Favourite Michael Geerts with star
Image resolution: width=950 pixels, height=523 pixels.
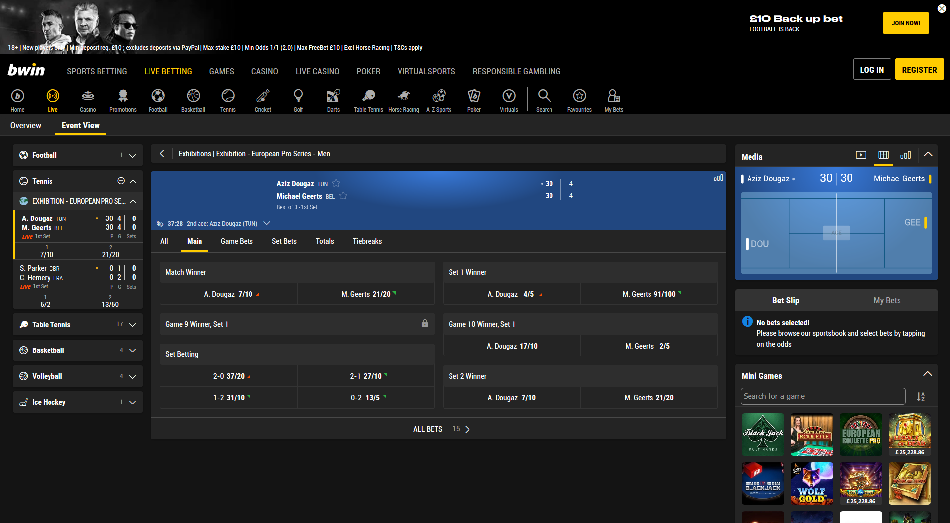[343, 196]
